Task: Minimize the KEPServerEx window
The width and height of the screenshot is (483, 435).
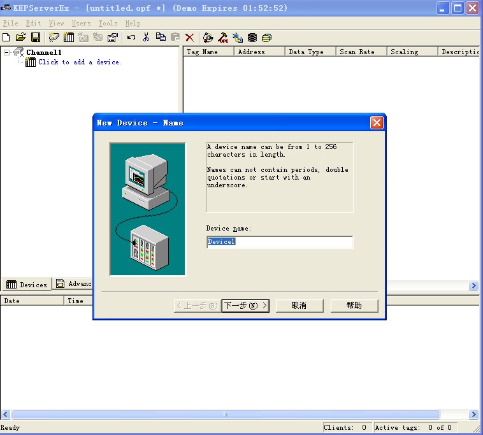Action: [442, 8]
